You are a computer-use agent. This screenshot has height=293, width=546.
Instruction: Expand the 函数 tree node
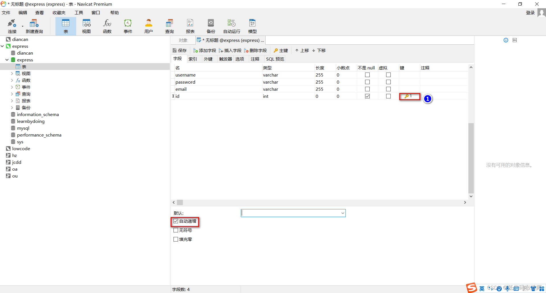pyautogui.click(x=12, y=80)
